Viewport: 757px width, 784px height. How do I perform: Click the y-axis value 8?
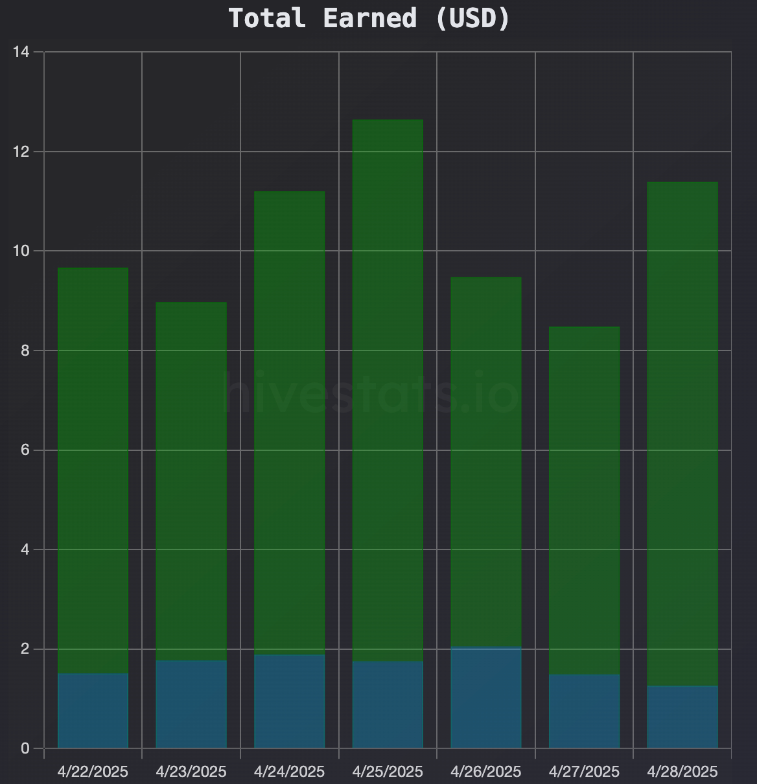(25, 351)
